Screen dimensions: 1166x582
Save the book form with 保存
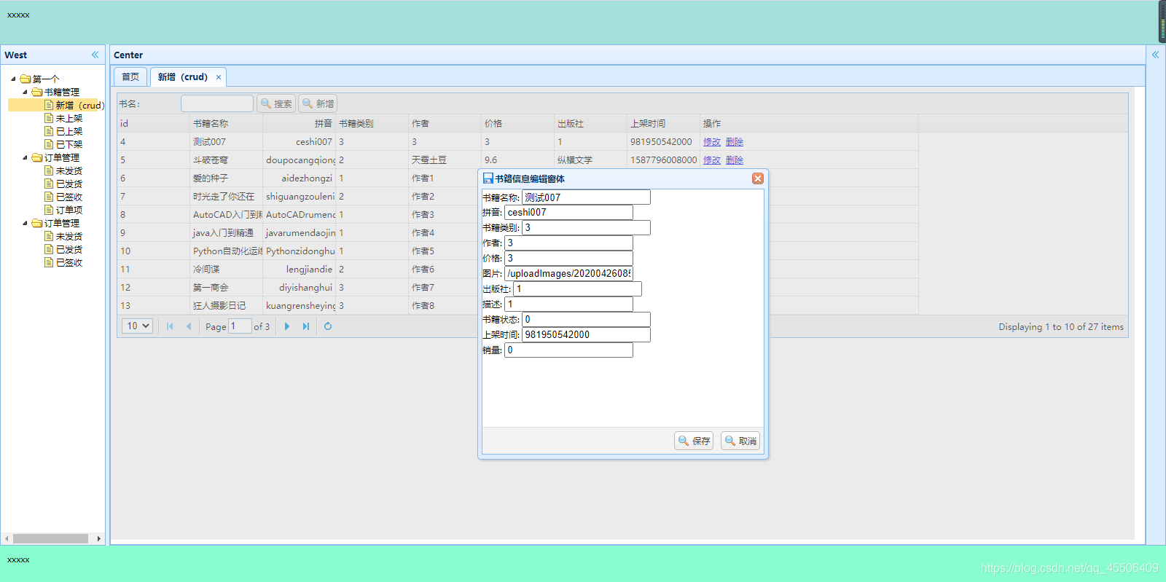click(694, 441)
